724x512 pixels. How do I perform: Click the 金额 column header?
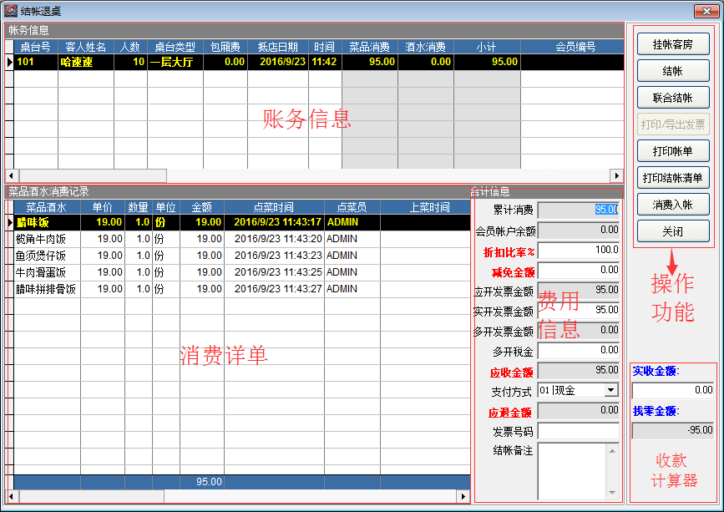pyautogui.click(x=201, y=207)
